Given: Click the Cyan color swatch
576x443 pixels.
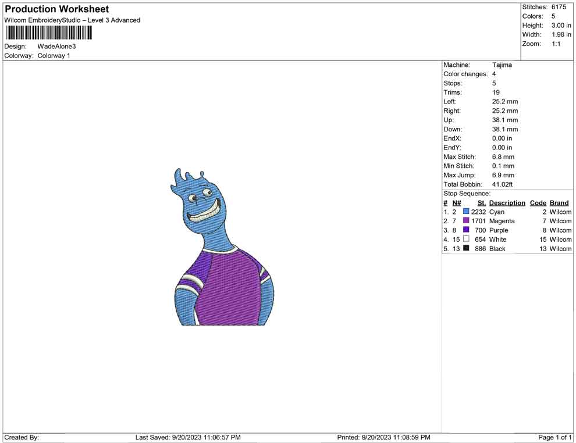Looking at the screenshot, I should click(466, 212).
